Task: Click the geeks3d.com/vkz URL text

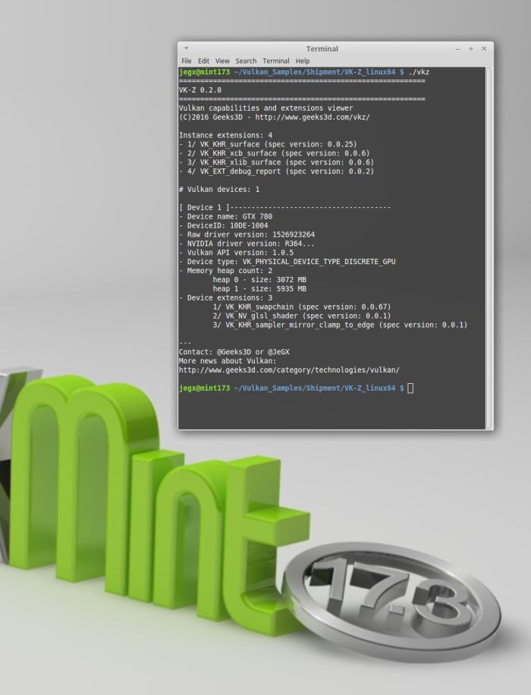Action: click(x=312, y=117)
